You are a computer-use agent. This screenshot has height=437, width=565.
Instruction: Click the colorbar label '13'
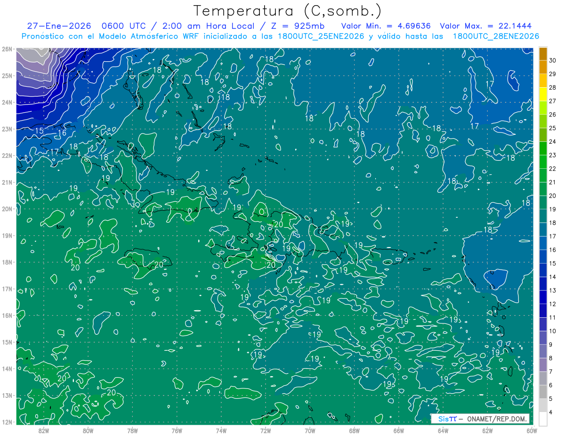click(x=553, y=290)
